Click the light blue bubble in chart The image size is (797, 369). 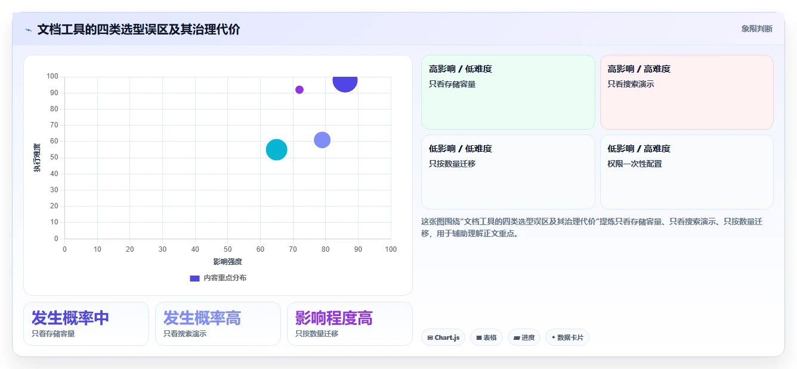point(322,140)
